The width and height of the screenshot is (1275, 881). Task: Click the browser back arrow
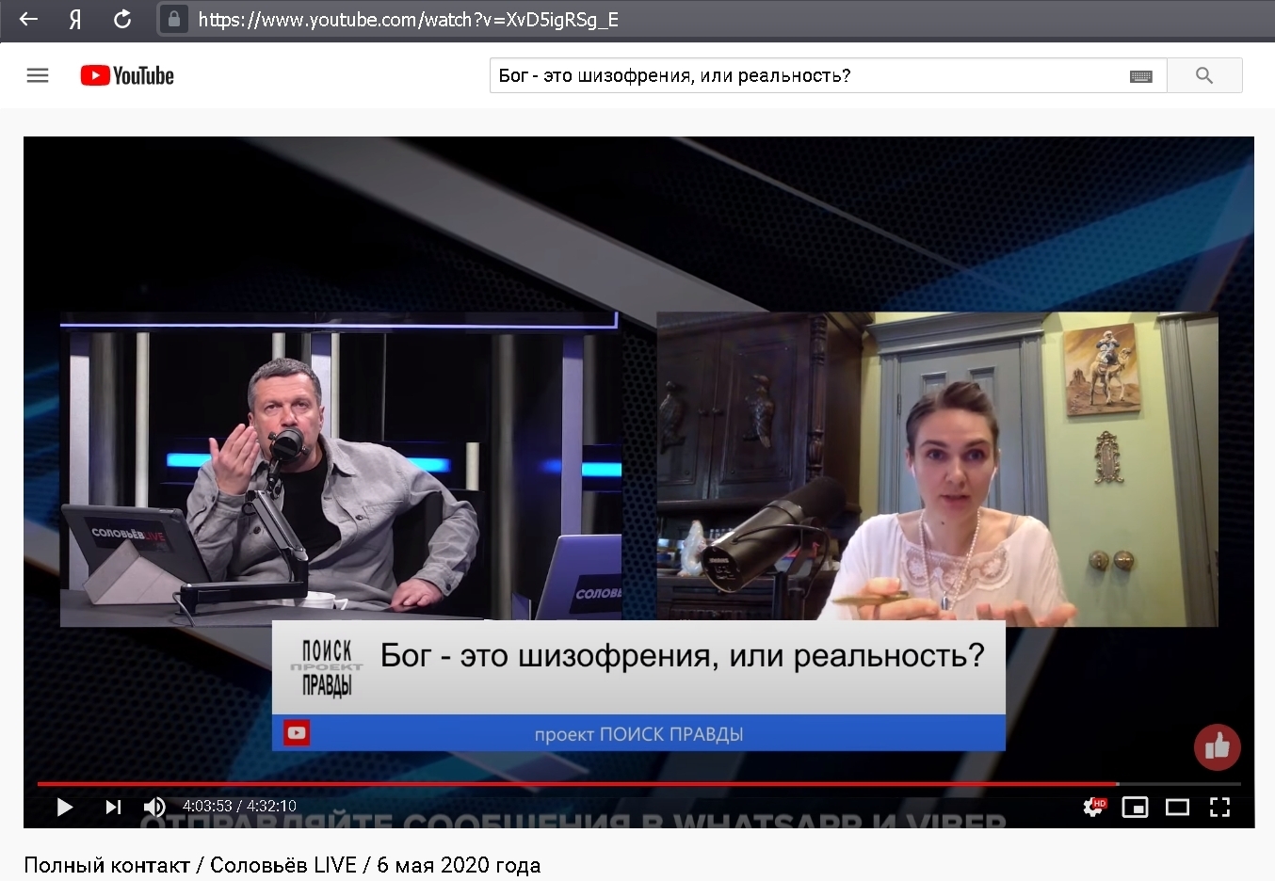tap(28, 19)
